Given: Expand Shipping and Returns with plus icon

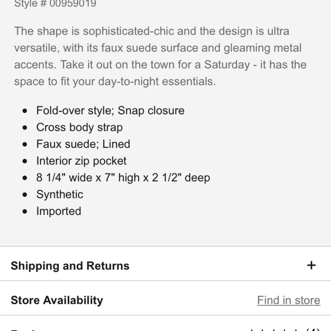Looking at the screenshot, I should (311, 265).
